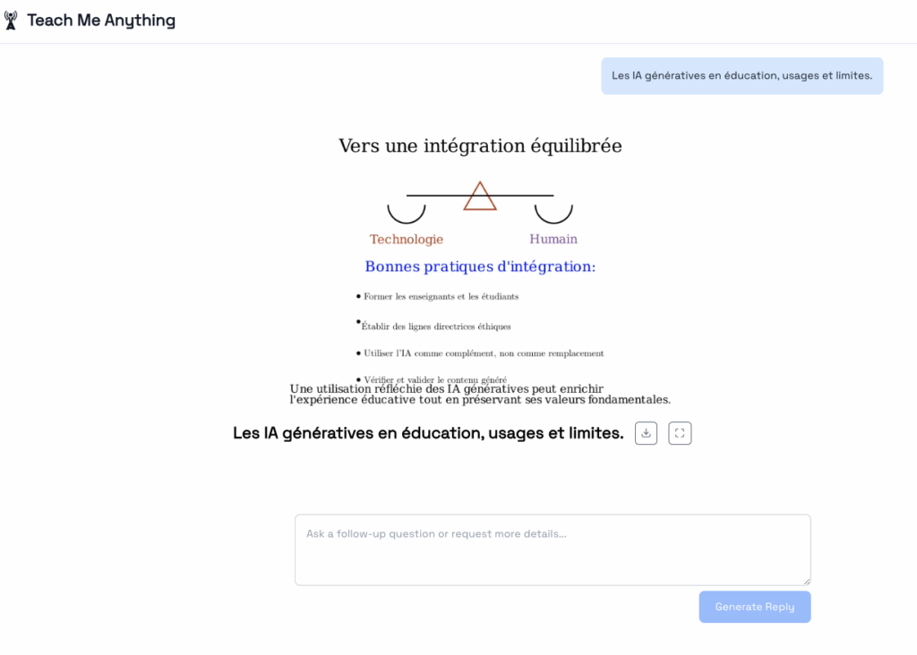Click the right balance pan above Humain
917x655 pixels.
[553, 214]
